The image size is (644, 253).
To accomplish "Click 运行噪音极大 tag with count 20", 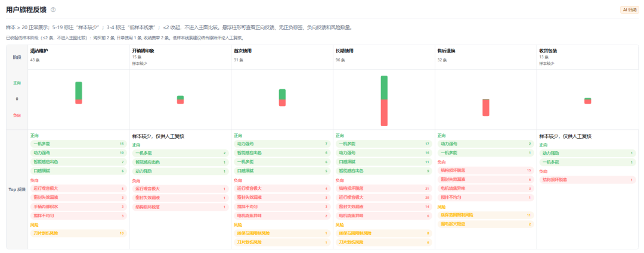I will point(384,198).
